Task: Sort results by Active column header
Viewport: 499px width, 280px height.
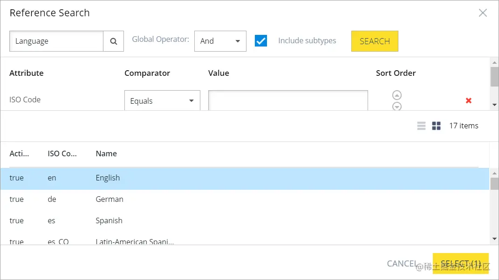Action: tap(19, 153)
